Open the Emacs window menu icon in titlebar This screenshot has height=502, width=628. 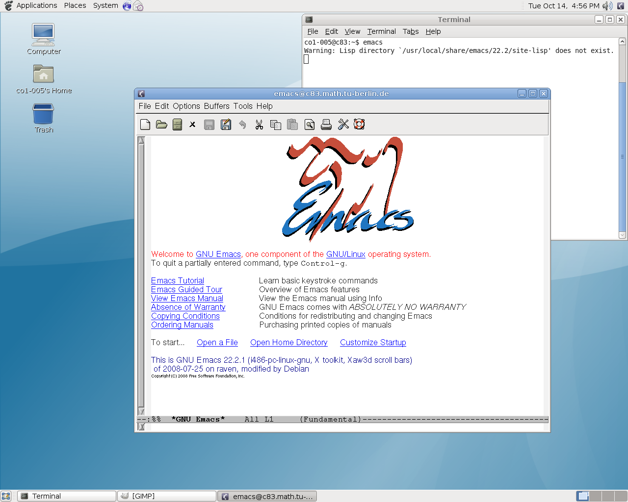[x=141, y=94]
